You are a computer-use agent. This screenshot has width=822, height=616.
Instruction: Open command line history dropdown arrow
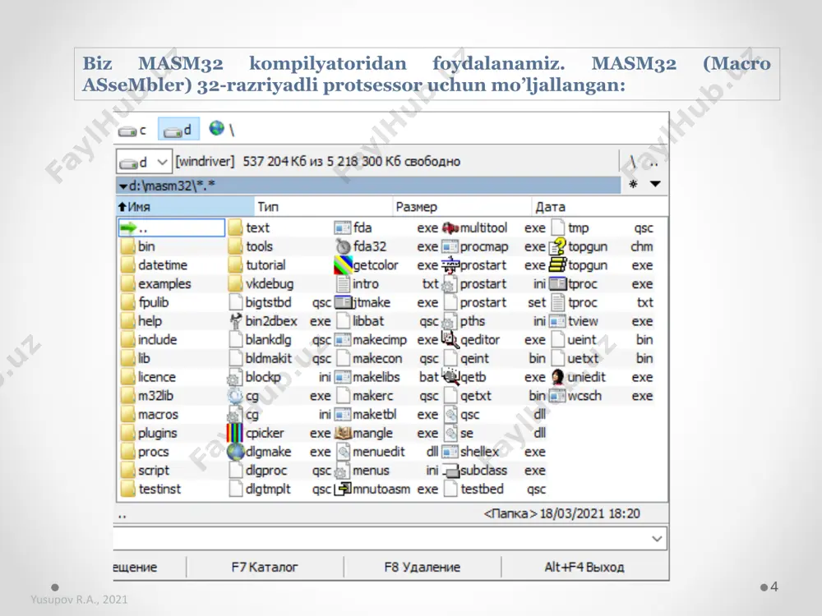[657, 539]
